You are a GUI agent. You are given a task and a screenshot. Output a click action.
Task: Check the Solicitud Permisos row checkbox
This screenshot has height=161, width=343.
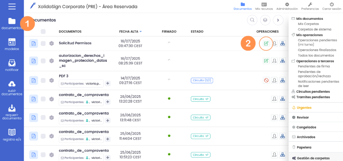pos(43,43)
